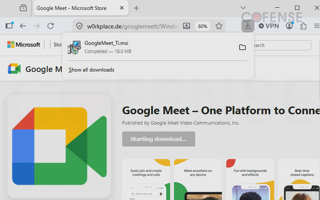The image size is (320, 200).
Task: Click the Microsoft logo link
Action: pyautogui.click(x=24, y=44)
